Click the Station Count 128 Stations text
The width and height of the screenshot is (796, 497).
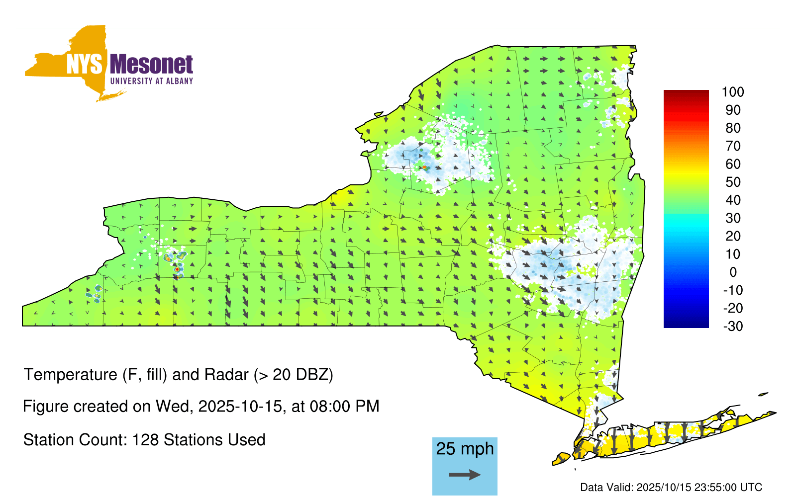click(x=144, y=440)
